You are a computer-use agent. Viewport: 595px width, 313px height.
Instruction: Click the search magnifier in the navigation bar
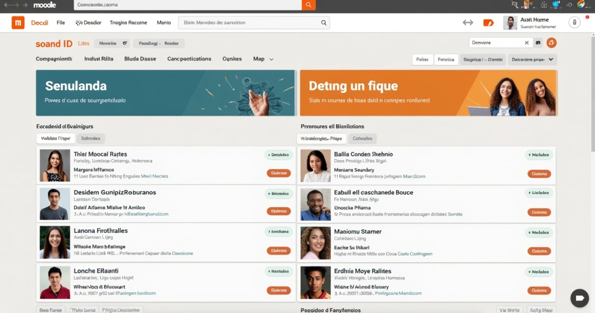click(323, 22)
